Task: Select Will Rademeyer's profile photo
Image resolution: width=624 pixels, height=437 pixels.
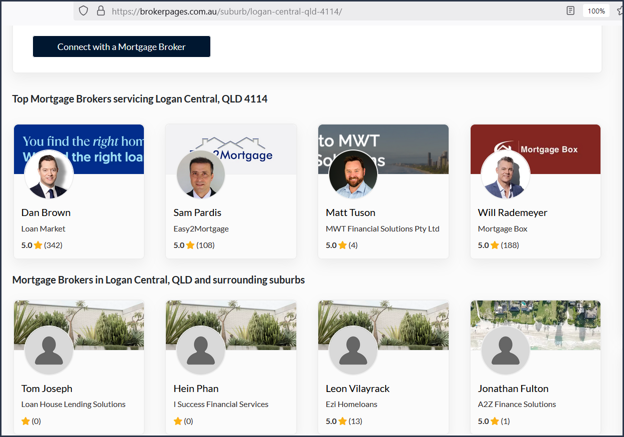Action: coord(505,175)
